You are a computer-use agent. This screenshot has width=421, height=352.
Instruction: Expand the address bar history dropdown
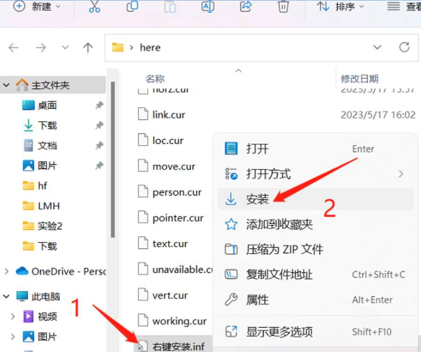pos(377,47)
